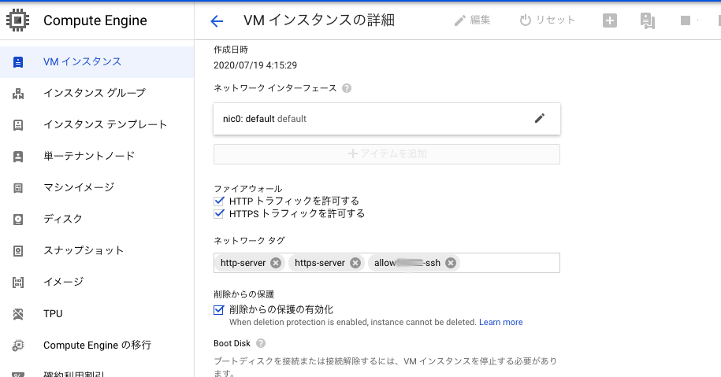Open Compute Engine の移行 sidebar item
Image resolution: width=721 pixels, height=377 pixels.
click(x=97, y=346)
